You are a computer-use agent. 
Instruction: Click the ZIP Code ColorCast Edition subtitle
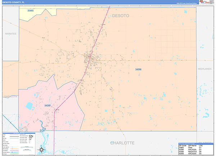tap(186, 3)
